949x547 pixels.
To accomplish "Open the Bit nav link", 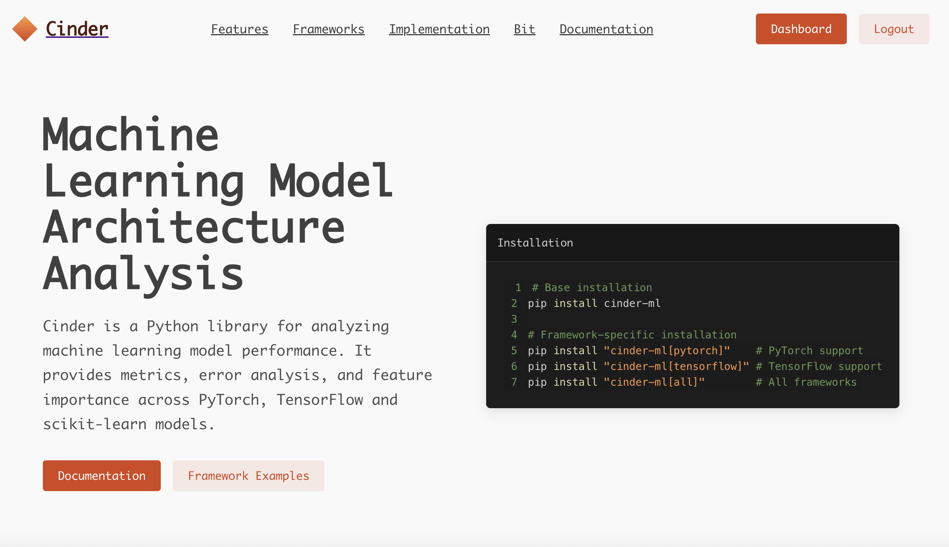I will (x=524, y=29).
